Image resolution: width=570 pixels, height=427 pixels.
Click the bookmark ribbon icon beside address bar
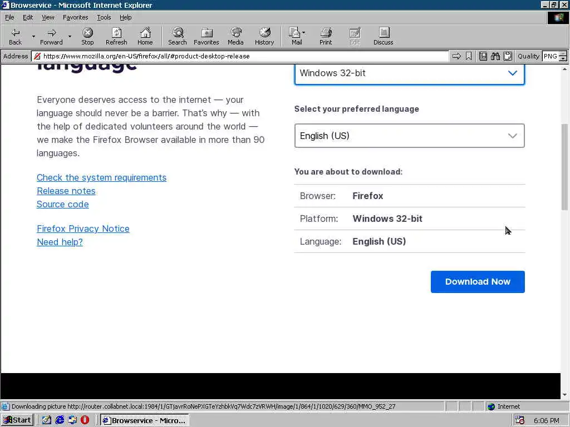pos(469,56)
